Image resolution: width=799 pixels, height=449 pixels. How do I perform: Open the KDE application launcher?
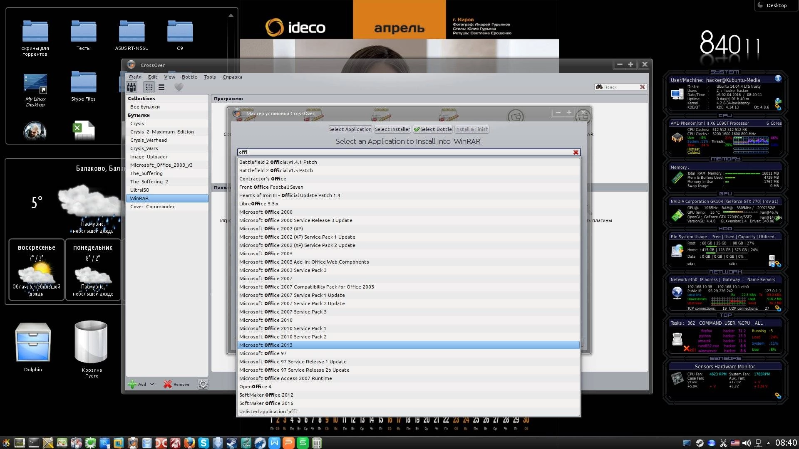pyautogui.click(x=6, y=443)
